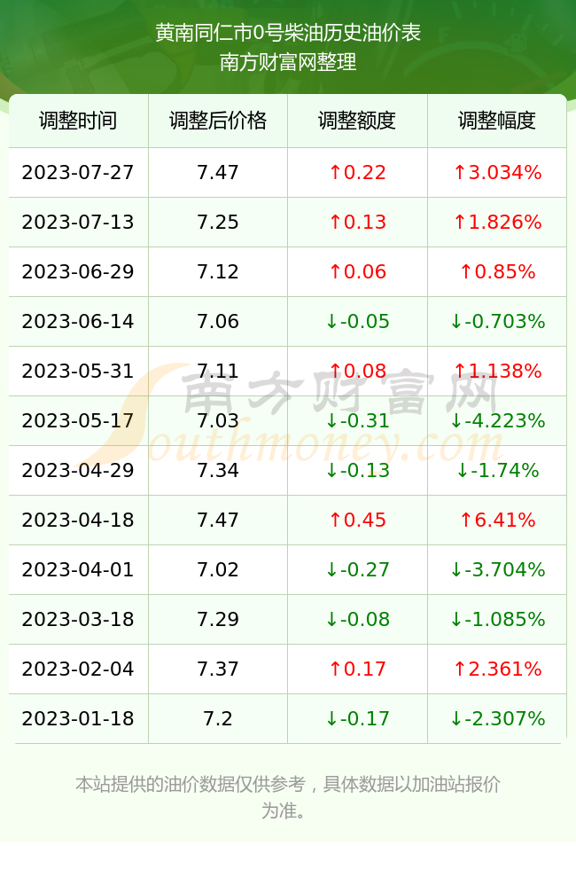Click the red ↑0.45 adjustment value

pos(357,520)
